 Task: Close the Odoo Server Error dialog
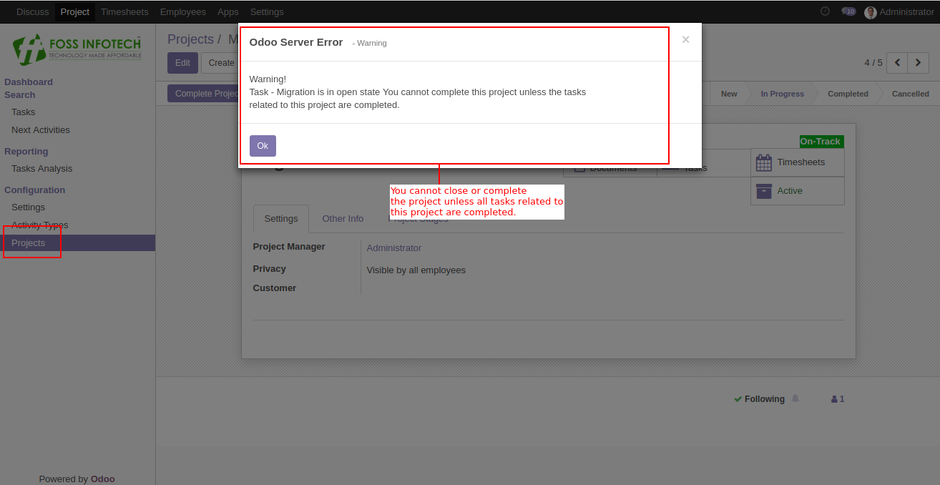pyautogui.click(x=685, y=40)
